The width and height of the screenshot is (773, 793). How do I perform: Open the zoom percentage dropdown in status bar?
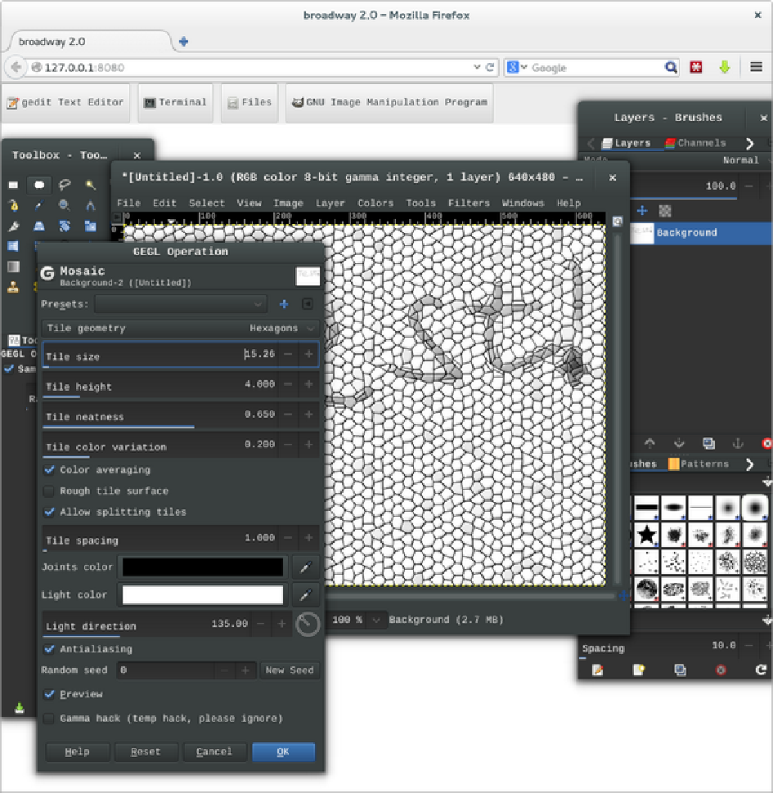375,620
